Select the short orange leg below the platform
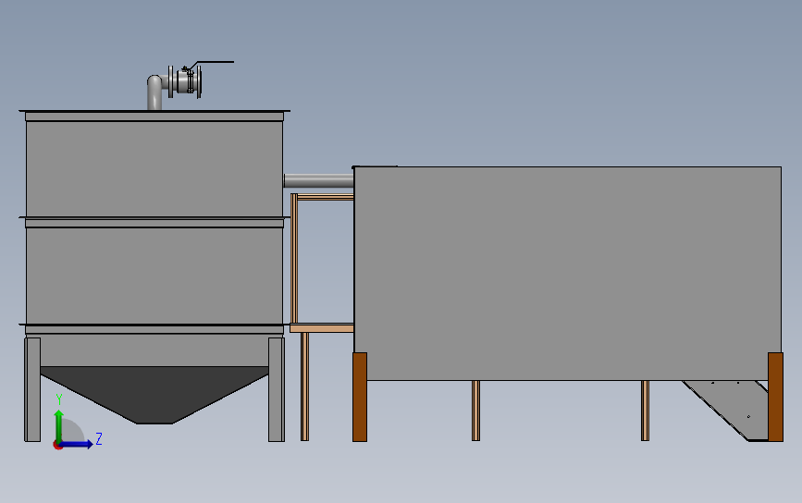802x503 pixels. pyautogui.click(x=304, y=386)
